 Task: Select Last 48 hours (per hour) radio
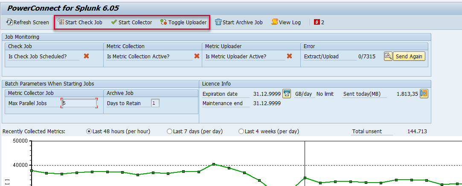tap(89, 132)
